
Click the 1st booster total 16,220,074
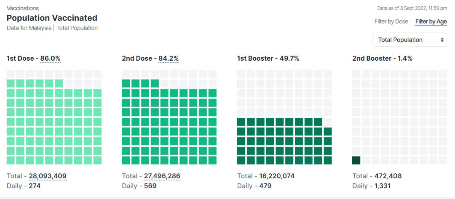pyautogui.click(x=276, y=176)
